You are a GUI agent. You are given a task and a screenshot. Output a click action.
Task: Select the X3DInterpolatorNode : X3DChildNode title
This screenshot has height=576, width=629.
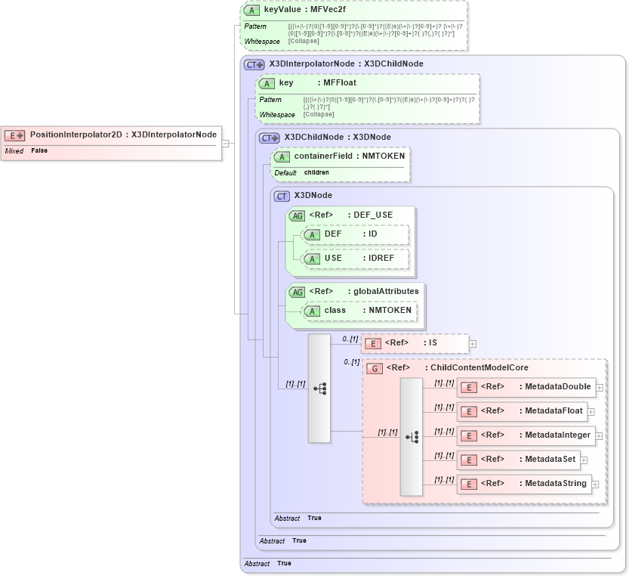click(x=346, y=63)
